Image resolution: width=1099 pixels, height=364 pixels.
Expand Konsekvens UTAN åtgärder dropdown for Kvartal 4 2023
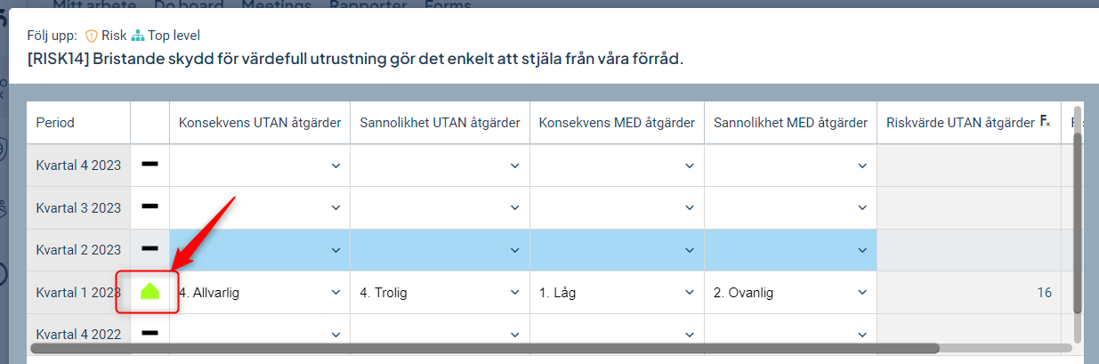[x=259, y=166]
